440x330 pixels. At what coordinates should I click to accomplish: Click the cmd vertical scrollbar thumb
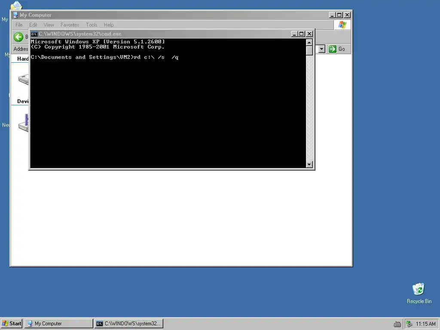[x=309, y=51]
